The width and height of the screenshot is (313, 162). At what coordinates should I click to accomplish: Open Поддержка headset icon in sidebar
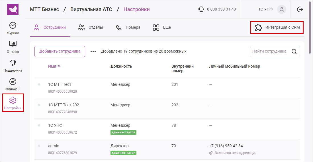pos(13,63)
